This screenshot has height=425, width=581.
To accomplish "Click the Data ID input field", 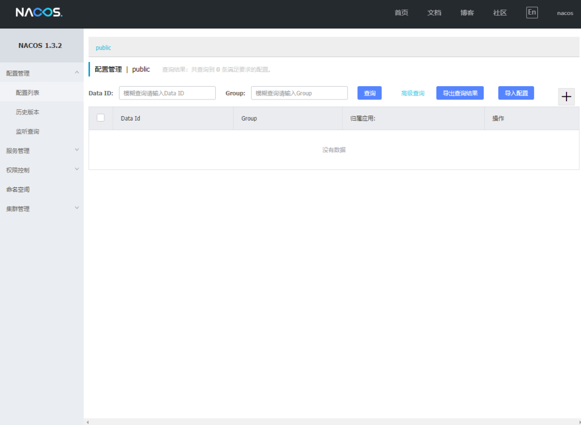I will click(167, 93).
